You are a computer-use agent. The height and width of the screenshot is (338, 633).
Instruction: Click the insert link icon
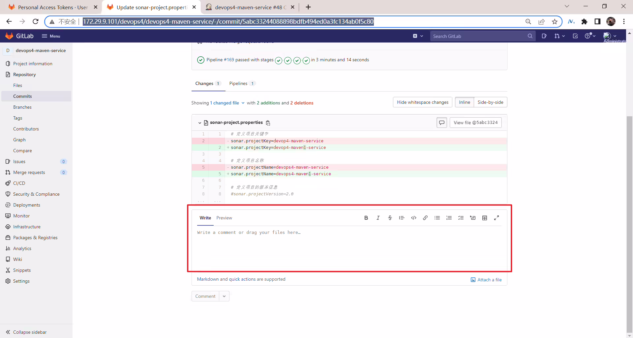pos(425,218)
